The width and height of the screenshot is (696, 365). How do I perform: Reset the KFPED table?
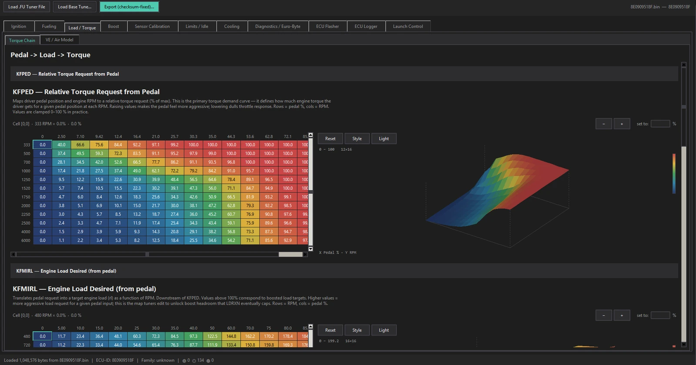click(331, 139)
